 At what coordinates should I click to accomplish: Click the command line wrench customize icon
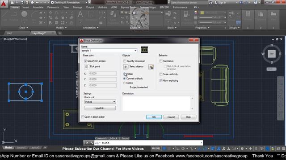(92, 143)
